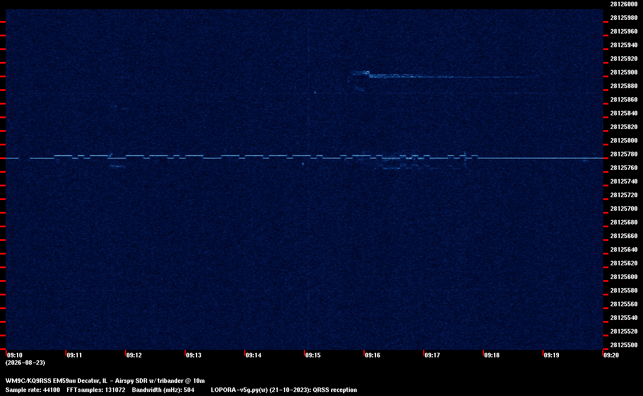The height and width of the screenshot is (396, 643).
Task: Click the frequency label 28125840
Action: coord(624,113)
